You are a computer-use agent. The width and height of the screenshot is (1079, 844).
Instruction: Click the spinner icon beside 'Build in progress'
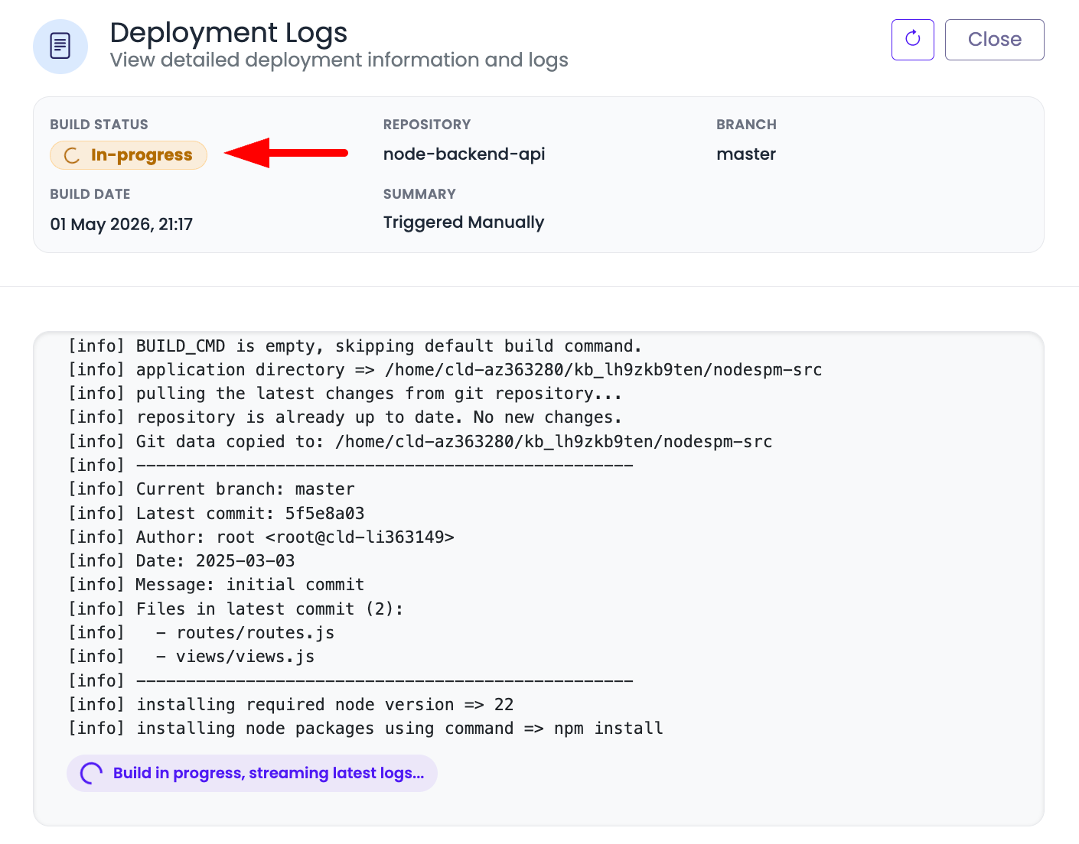coord(91,773)
